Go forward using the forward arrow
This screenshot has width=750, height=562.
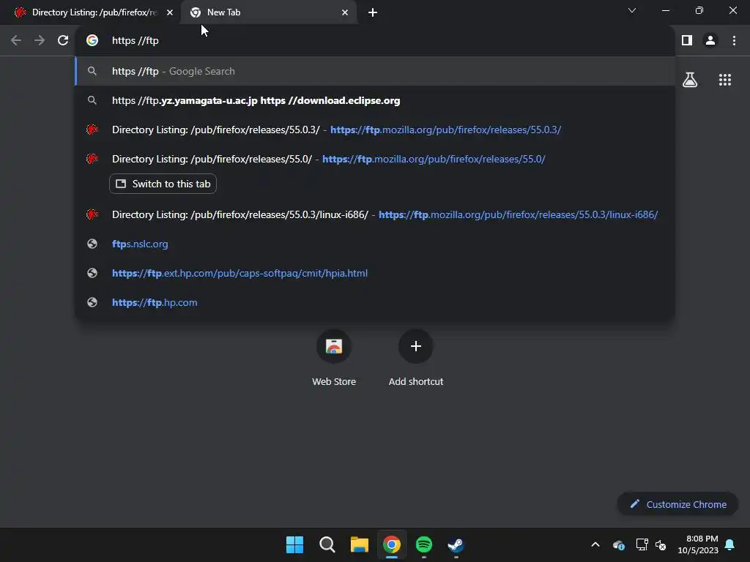(x=40, y=41)
